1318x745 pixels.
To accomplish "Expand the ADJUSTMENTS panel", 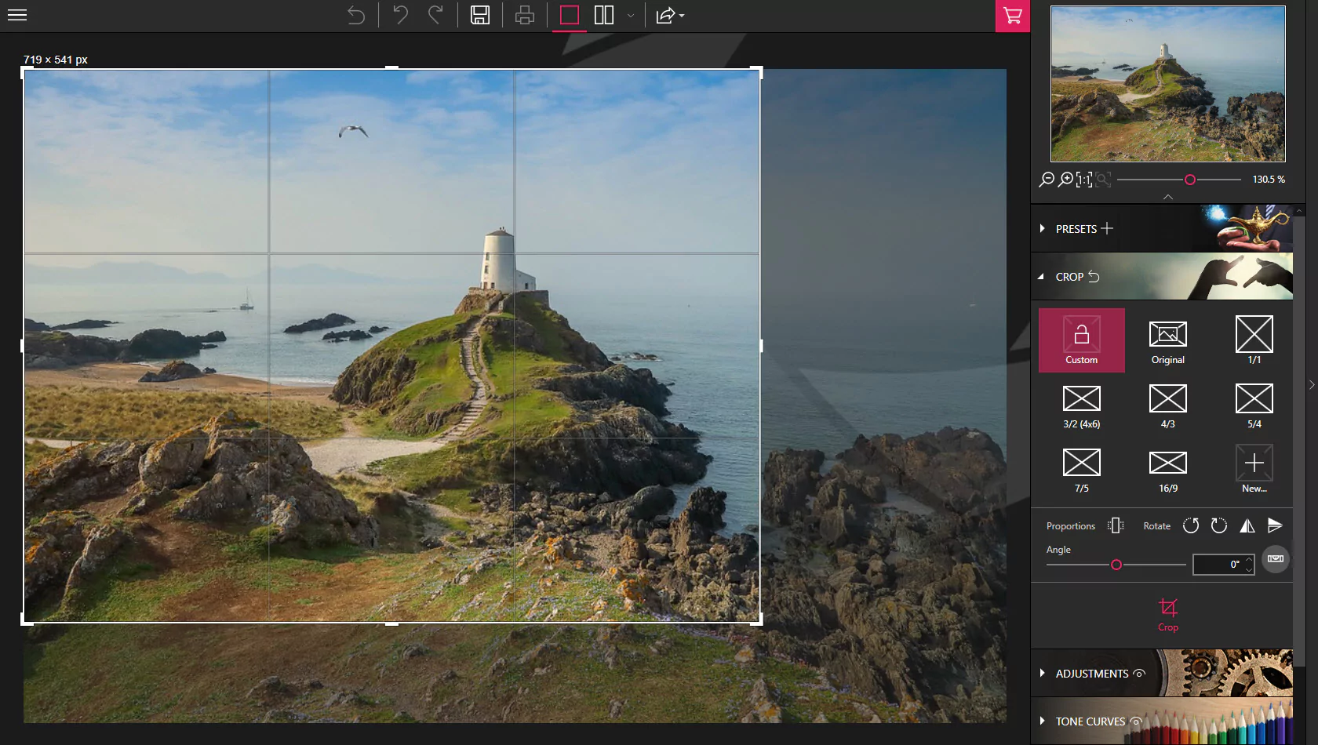I will 1043,673.
